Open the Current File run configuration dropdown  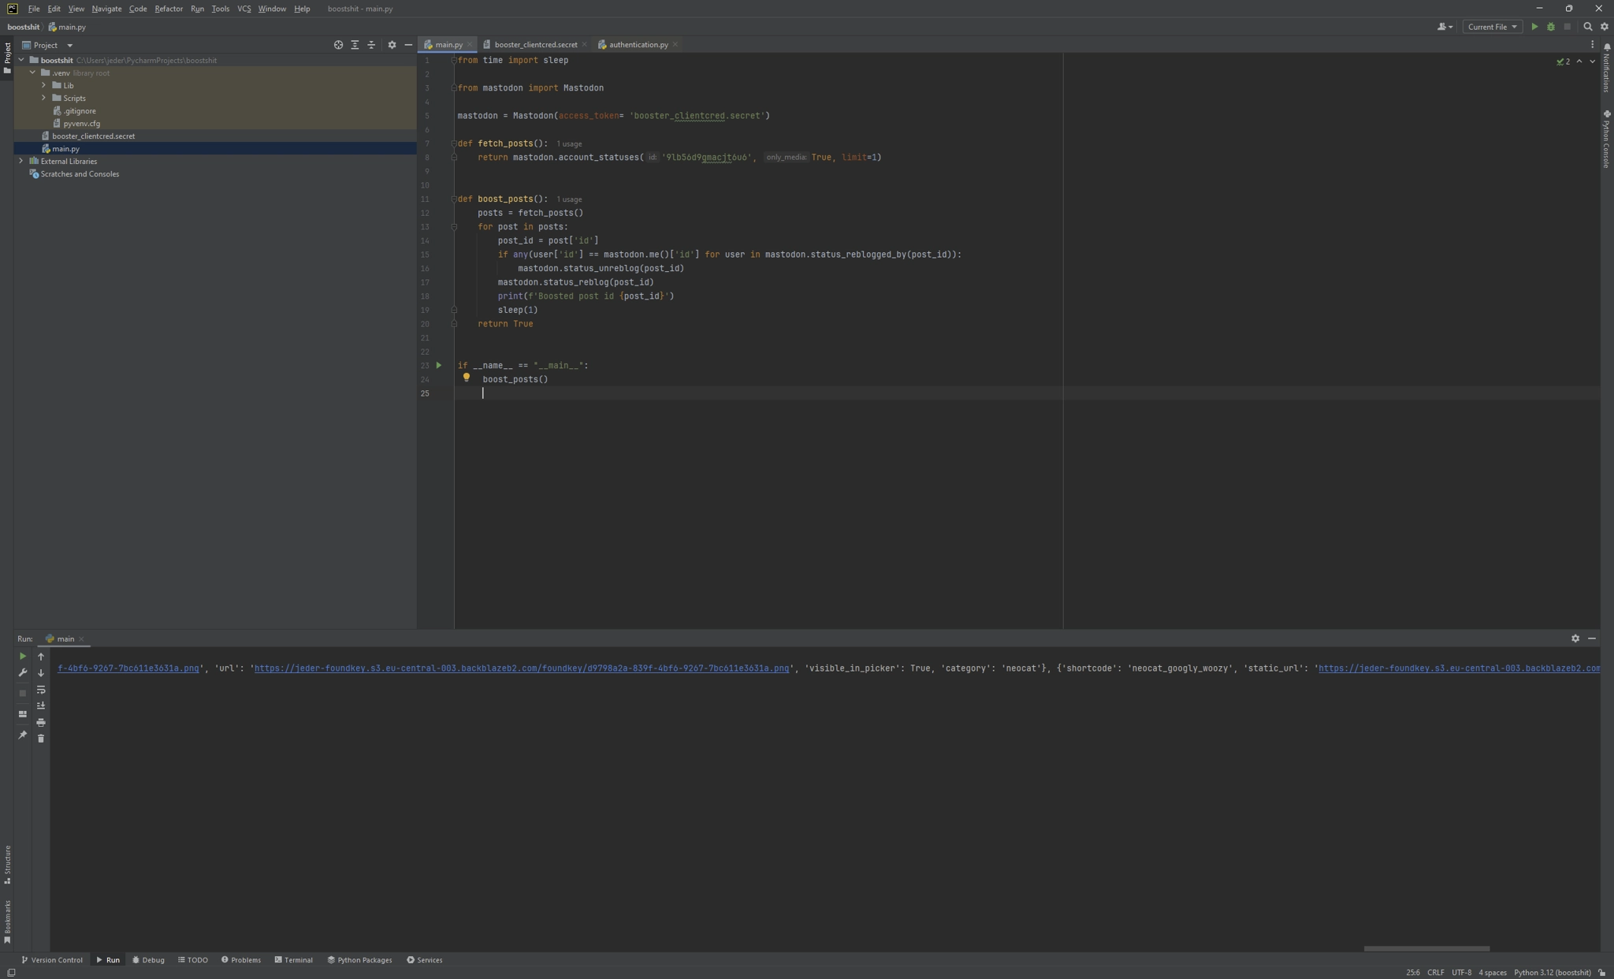(x=1492, y=27)
